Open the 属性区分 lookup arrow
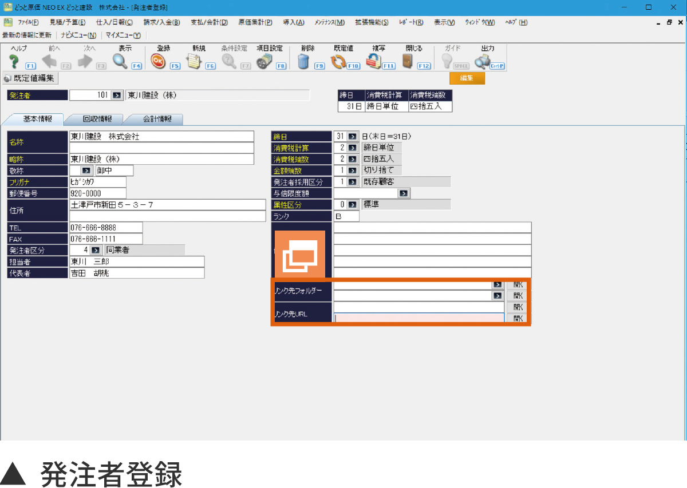 [353, 204]
